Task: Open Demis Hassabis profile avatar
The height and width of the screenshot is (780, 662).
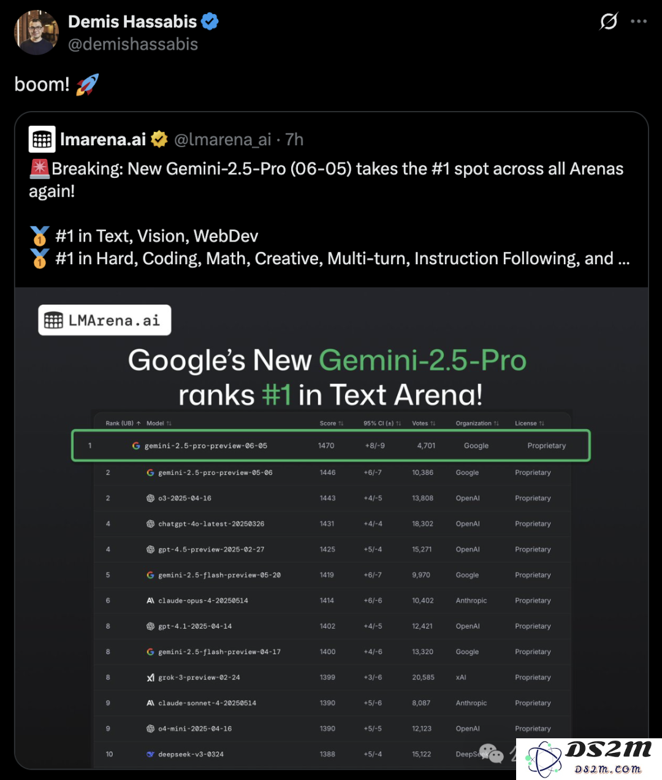Action: 36,32
